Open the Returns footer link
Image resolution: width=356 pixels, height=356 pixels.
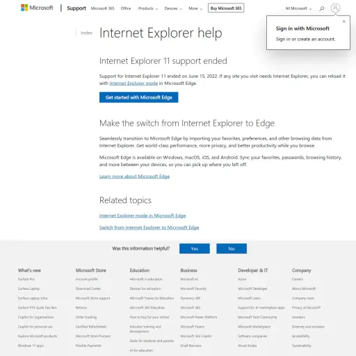pos(81,307)
